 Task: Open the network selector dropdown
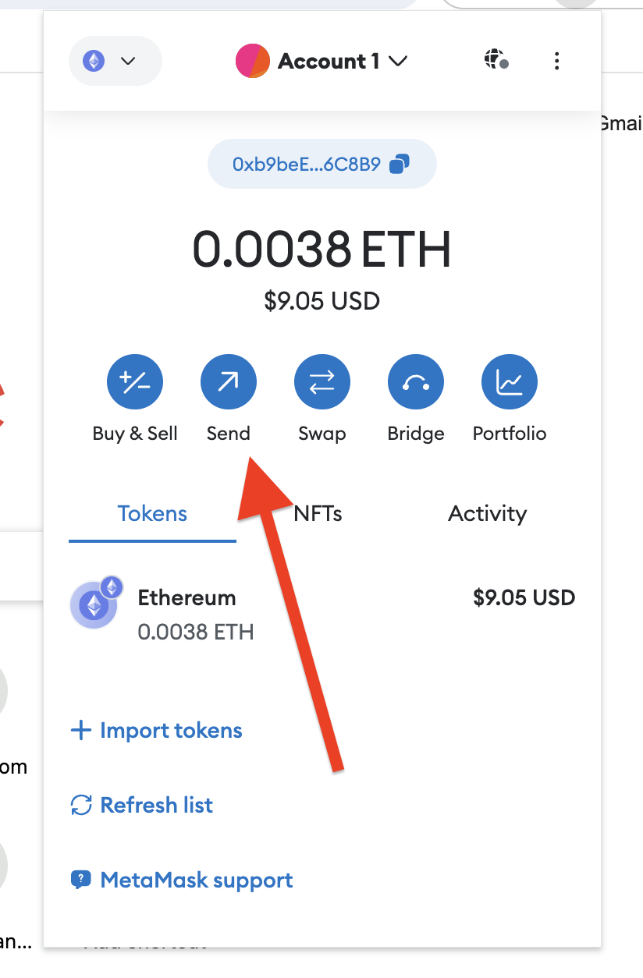point(115,61)
